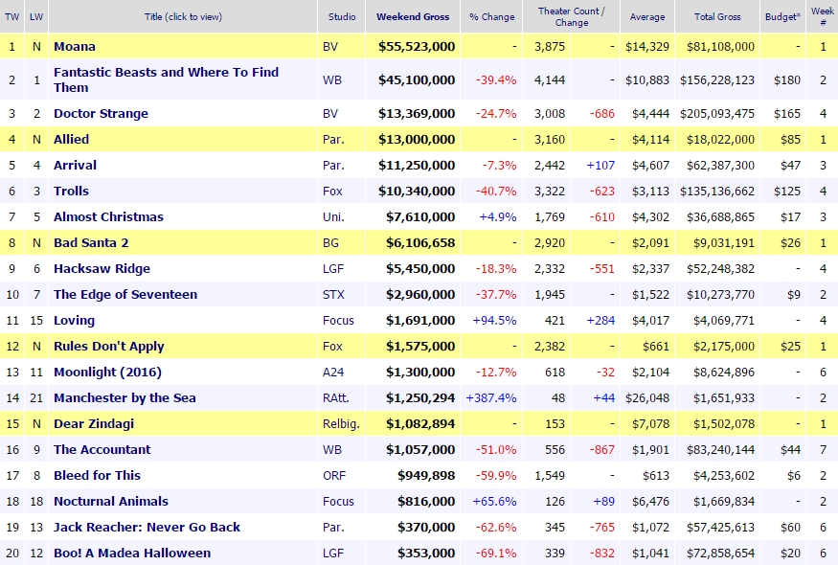The image size is (838, 565).
Task: Open the Moana movie page
Action: coord(75,46)
